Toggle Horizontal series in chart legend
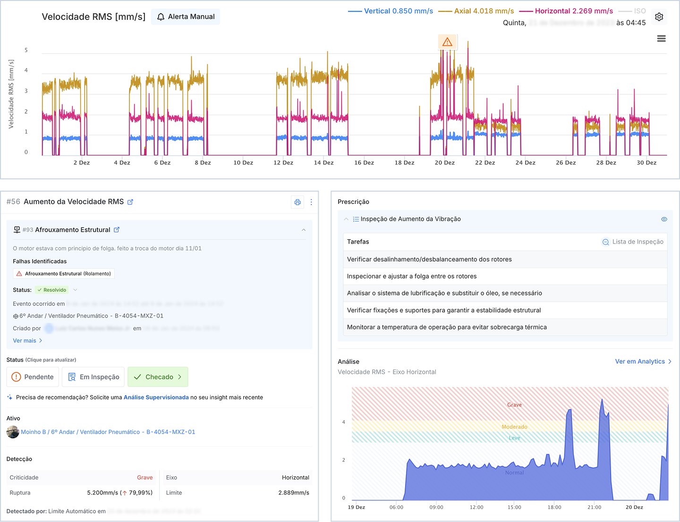The image size is (680, 522). tap(566, 11)
